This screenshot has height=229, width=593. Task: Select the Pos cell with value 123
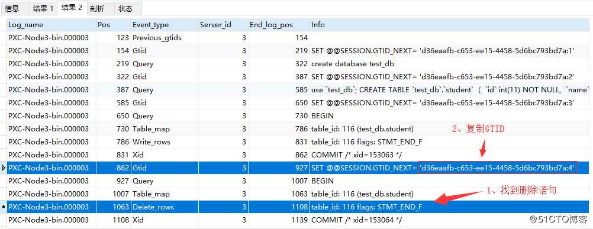[x=114, y=38]
